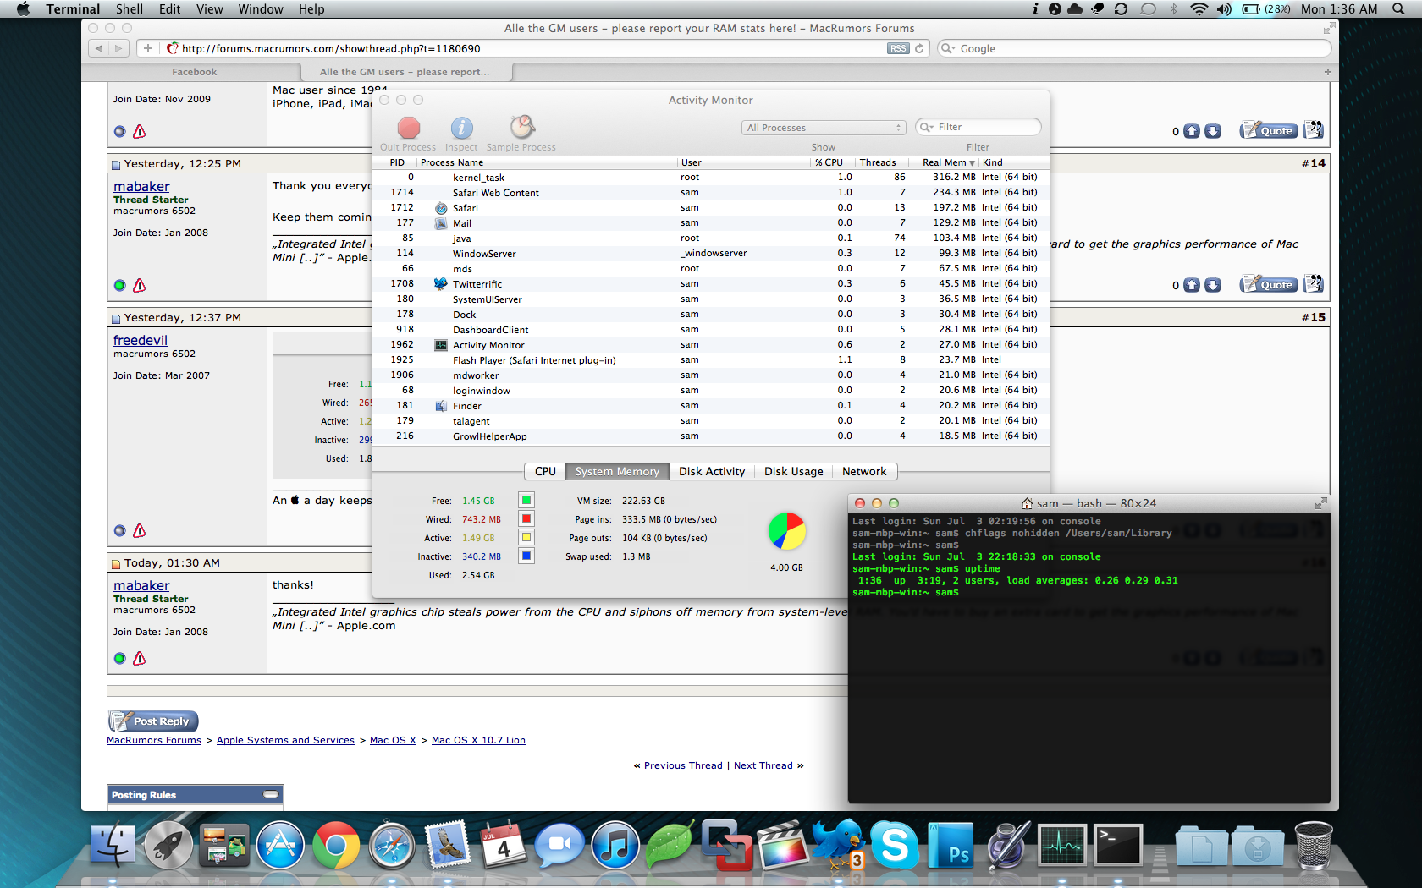This screenshot has width=1422, height=888.
Task: Open a new Safari tab with the plus icon
Action: coord(1327,72)
